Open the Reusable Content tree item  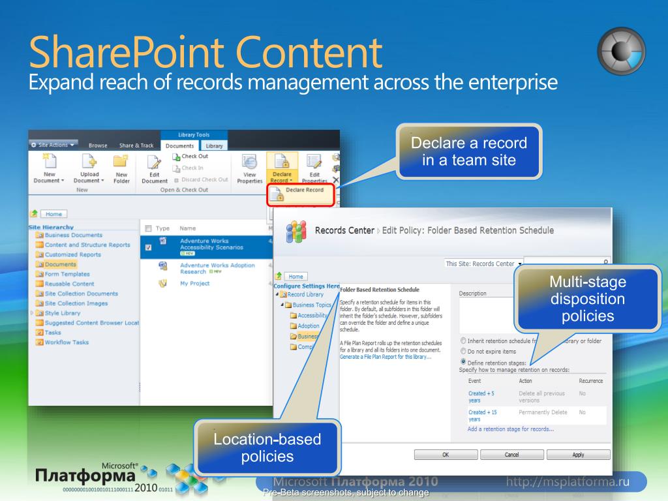[69, 284]
